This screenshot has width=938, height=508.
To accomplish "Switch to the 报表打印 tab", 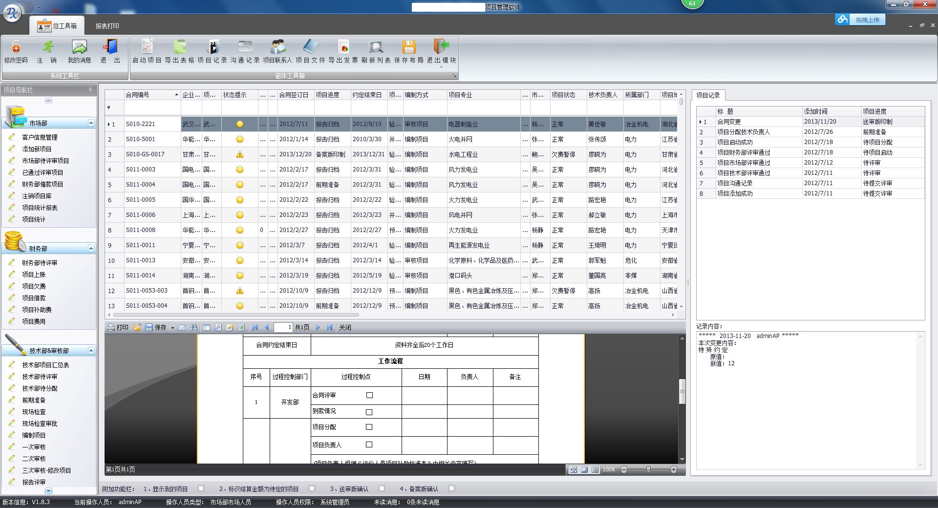I will click(107, 26).
